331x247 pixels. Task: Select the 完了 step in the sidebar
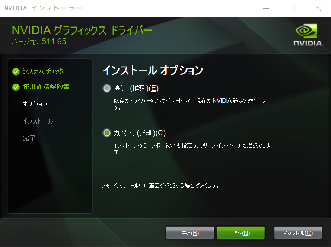pyautogui.click(x=29, y=138)
